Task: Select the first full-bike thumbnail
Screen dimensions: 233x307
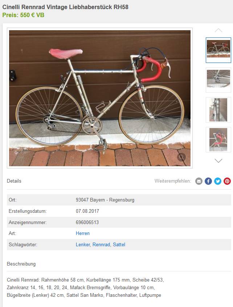Action: [x=218, y=50]
